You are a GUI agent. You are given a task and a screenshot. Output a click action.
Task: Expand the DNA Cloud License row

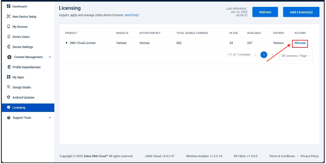(x=67, y=43)
